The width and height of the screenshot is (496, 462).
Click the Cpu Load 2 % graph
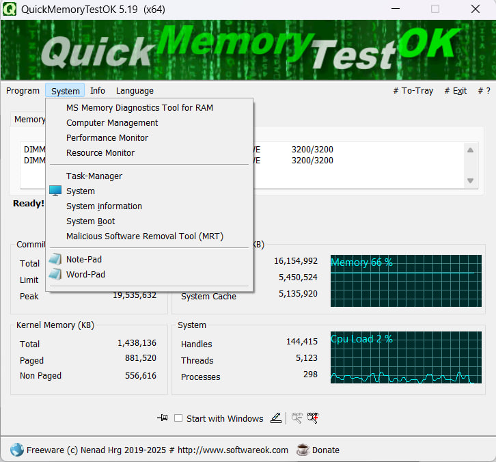coord(406,357)
